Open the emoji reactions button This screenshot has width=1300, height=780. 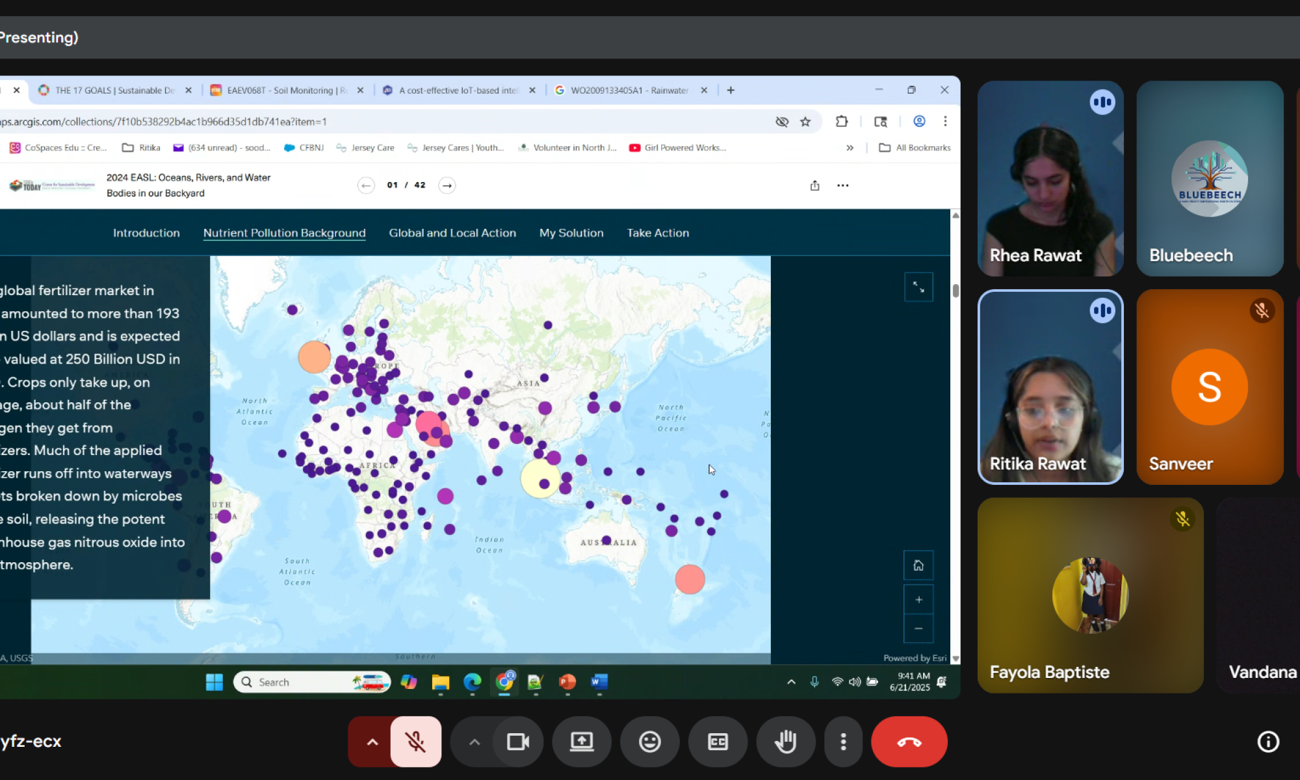tap(649, 742)
